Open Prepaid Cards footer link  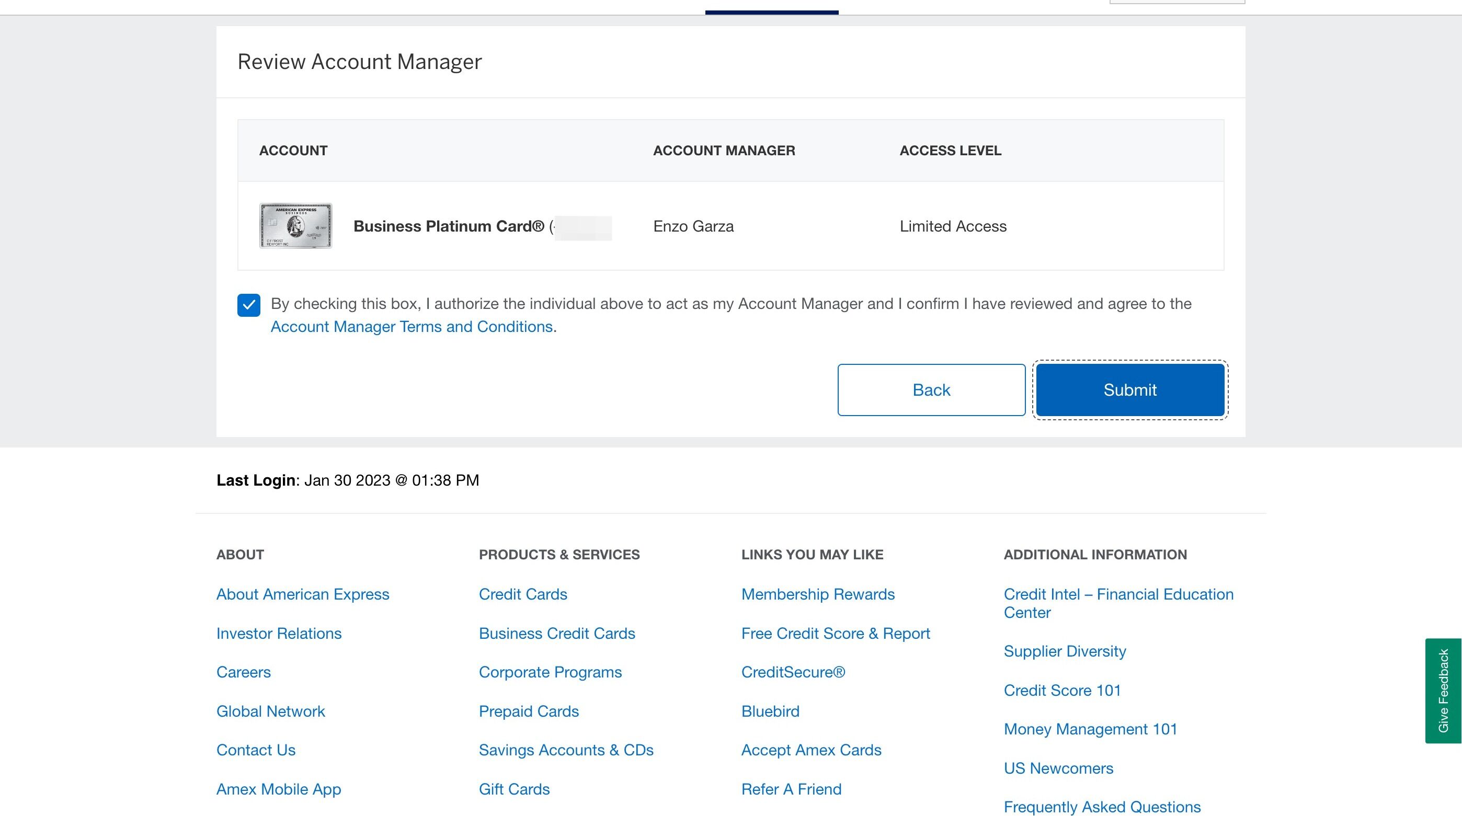pos(529,711)
